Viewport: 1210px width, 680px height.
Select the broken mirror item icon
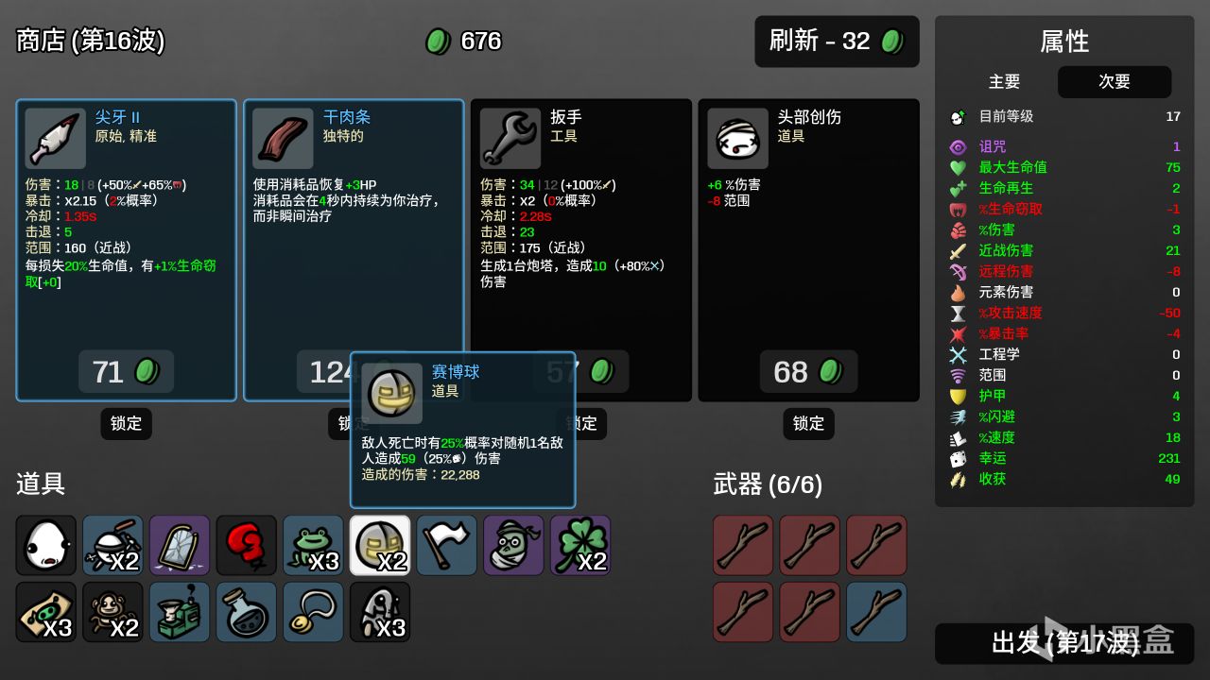point(180,545)
